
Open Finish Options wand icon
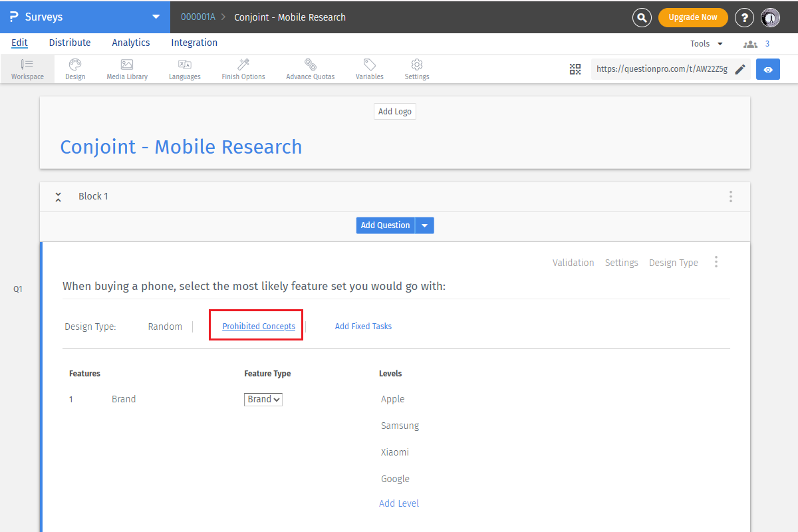click(243, 65)
